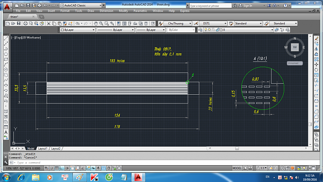323x182 pixels.
Task: Toggle Grid Display in status bar
Action: (x=57, y=168)
